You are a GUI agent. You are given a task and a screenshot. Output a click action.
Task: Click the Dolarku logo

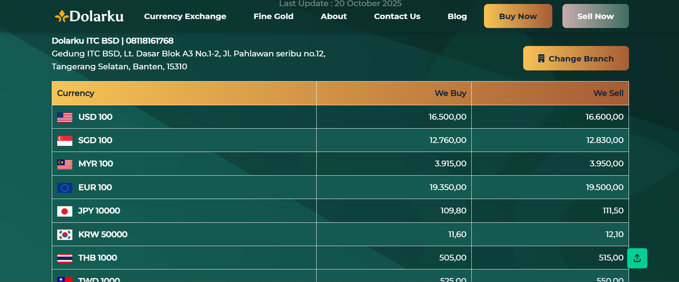tap(89, 16)
